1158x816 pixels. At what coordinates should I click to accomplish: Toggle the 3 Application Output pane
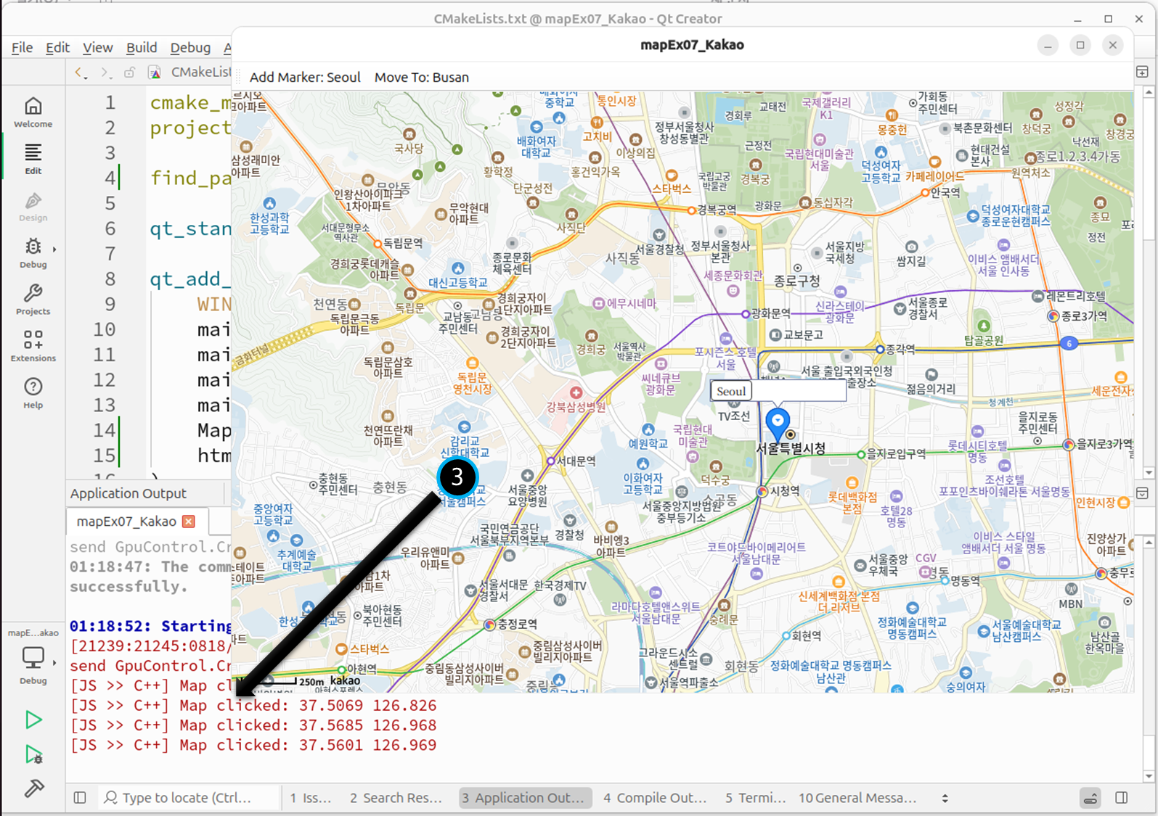[x=524, y=798]
